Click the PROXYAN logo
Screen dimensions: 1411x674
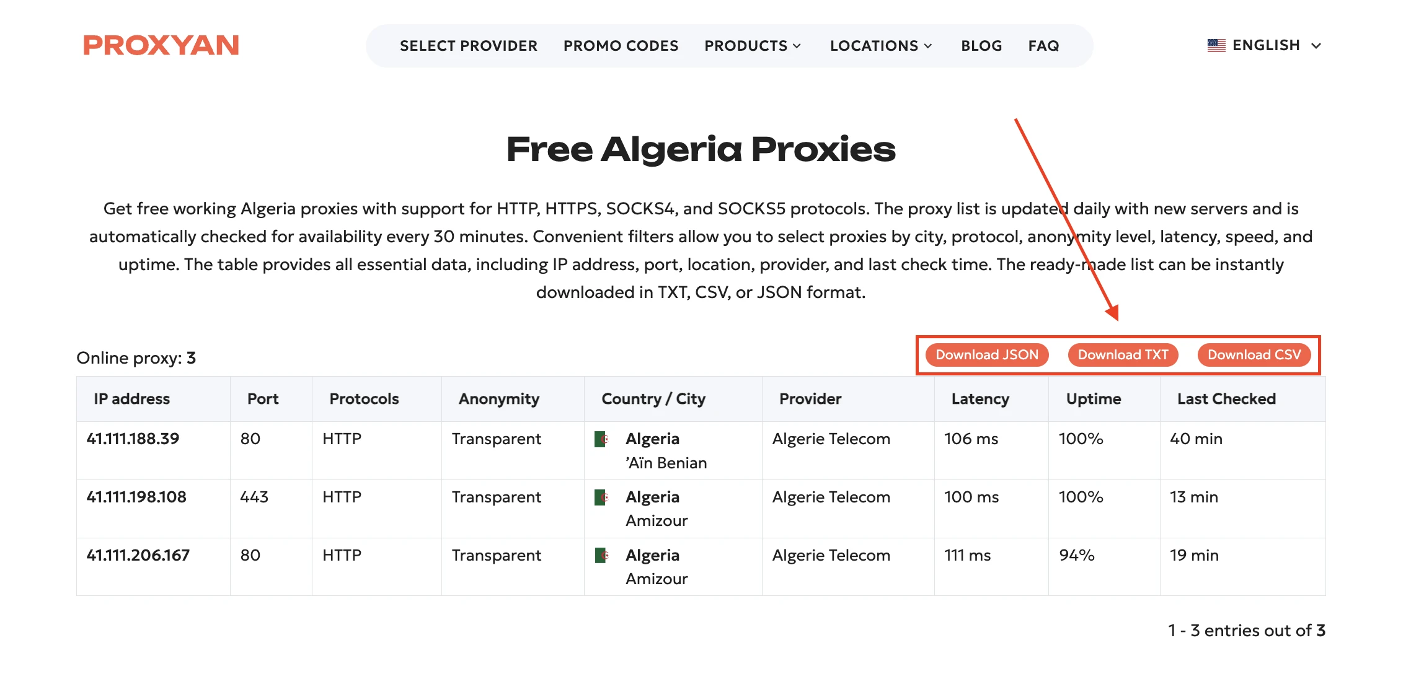click(161, 45)
